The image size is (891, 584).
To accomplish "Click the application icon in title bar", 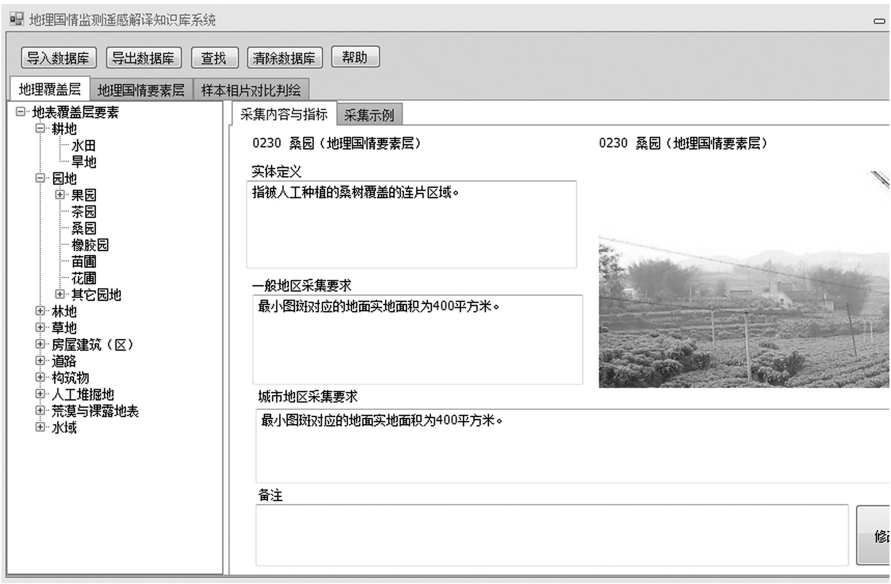I will point(16,19).
